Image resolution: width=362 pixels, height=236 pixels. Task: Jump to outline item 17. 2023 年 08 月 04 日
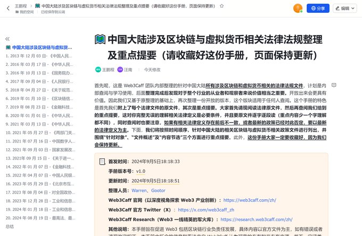[40, 192]
